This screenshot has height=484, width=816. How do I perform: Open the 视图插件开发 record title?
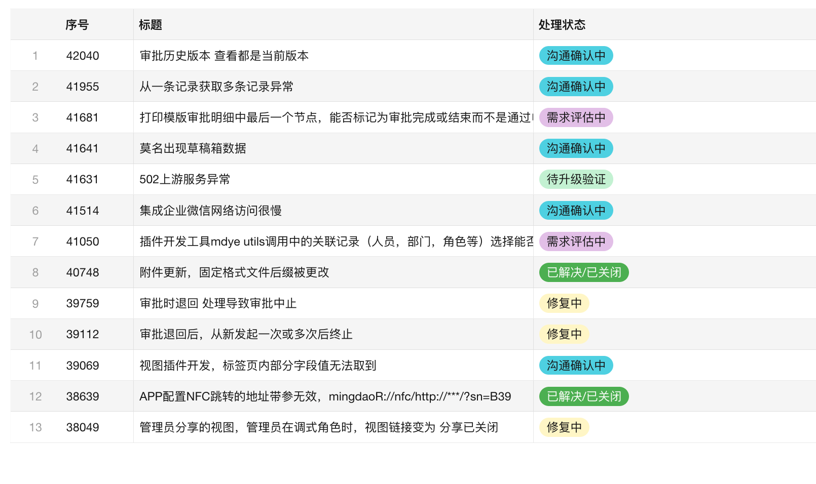[x=258, y=366]
